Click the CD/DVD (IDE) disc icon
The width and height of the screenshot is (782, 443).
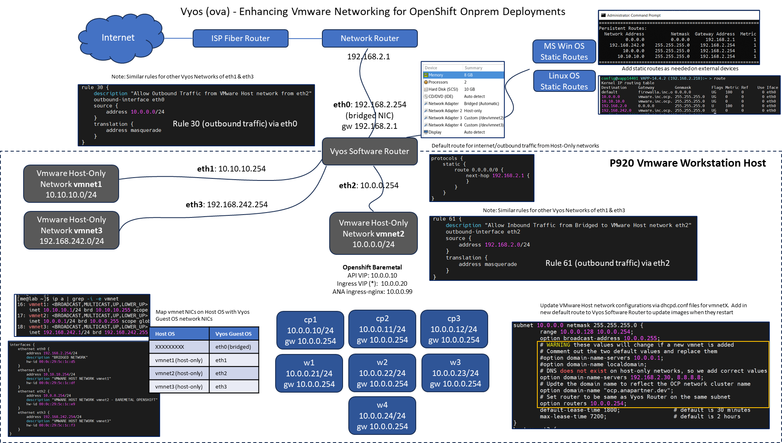[426, 96]
